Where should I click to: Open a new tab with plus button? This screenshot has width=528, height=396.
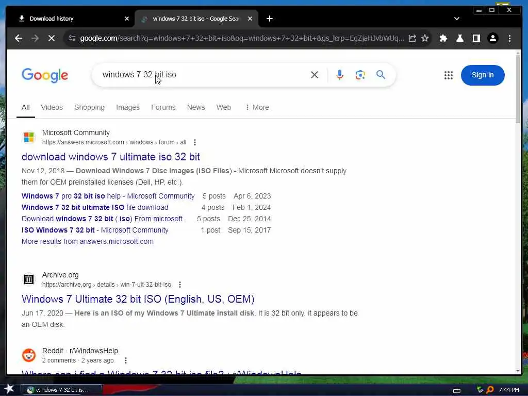tap(269, 19)
